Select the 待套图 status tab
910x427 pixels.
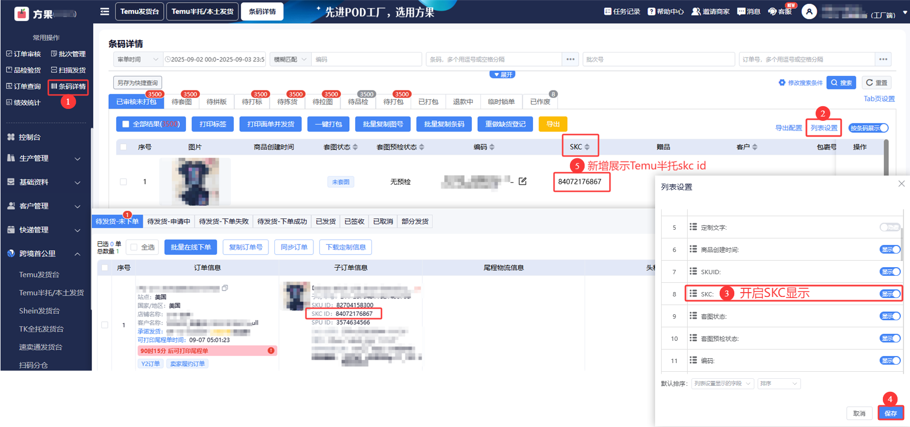tap(182, 101)
